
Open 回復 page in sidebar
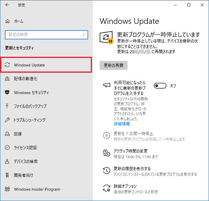click(x=46, y=134)
